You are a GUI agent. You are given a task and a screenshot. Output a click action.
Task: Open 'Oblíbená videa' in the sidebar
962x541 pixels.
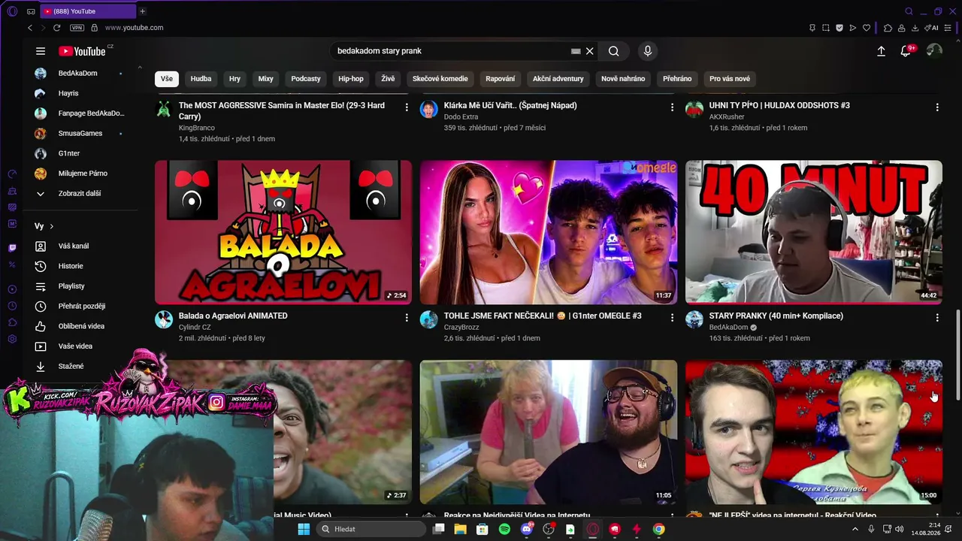point(80,326)
